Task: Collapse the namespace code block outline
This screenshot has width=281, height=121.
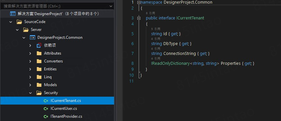Action: [x=139, y=2]
